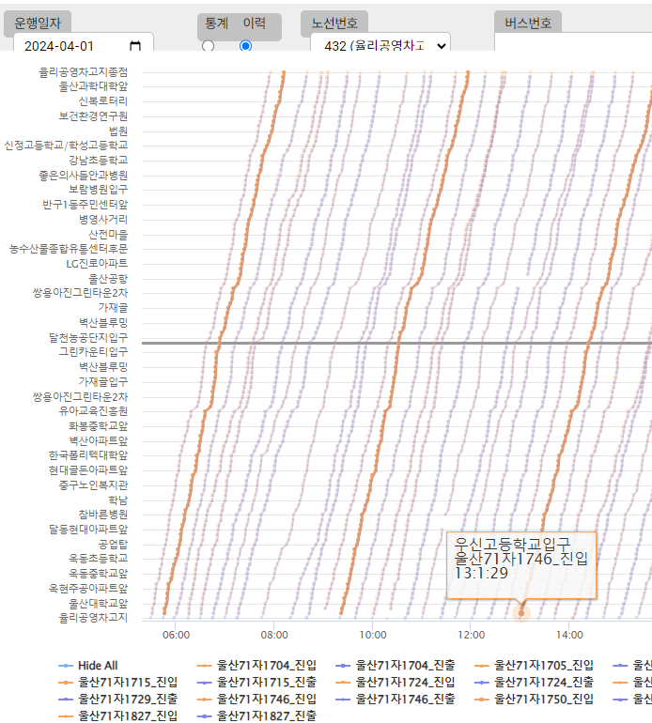This screenshot has height=723, width=652.
Task: Click the 버스번호 input box
Action: click(x=573, y=45)
